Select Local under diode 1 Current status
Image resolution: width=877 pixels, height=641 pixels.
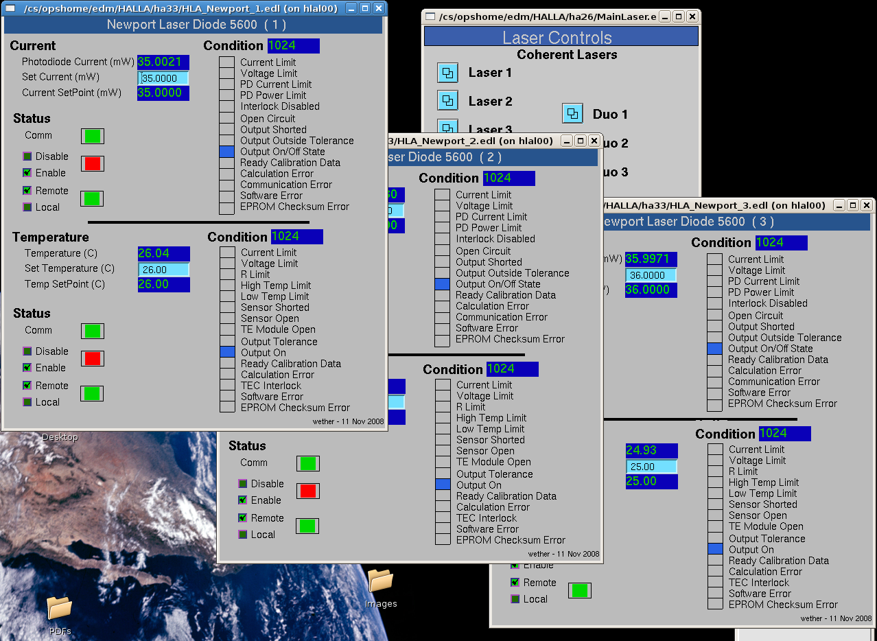(27, 207)
